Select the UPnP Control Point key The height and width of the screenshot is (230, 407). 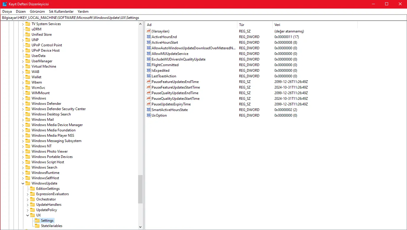pyautogui.click(x=47, y=45)
